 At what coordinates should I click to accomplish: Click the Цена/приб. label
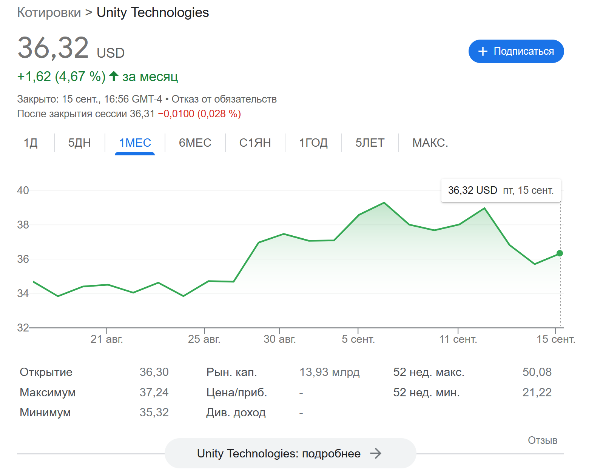coord(237,393)
